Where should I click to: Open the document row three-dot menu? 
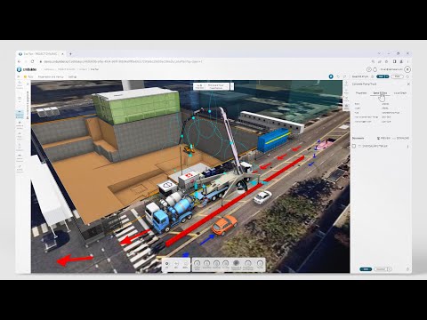(x=407, y=147)
